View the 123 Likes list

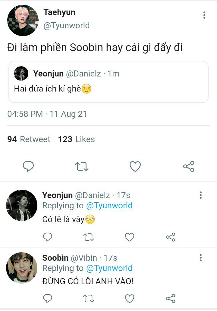[x=77, y=139]
